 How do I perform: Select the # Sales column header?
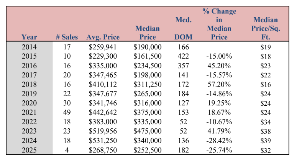(x=67, y=37)
